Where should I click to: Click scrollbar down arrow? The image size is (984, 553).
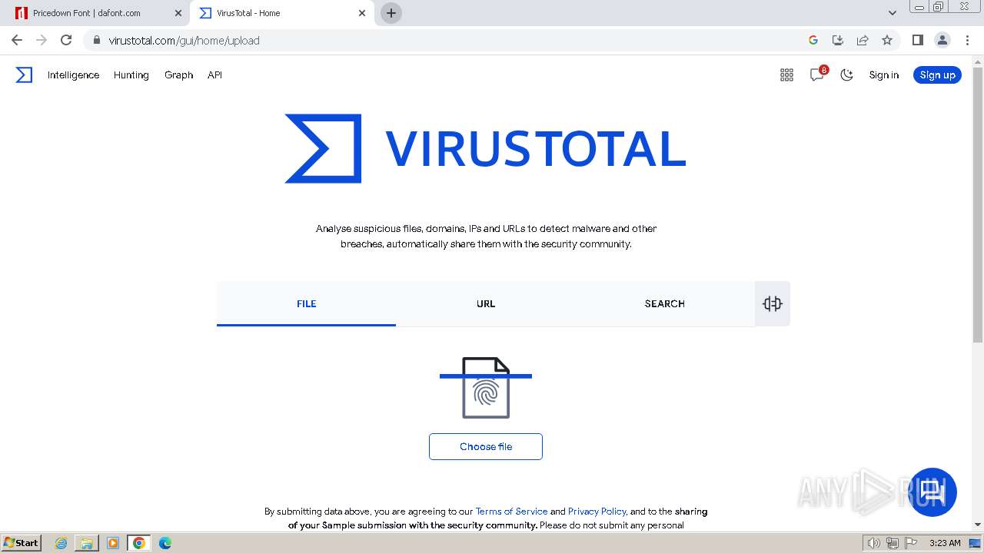978,525
